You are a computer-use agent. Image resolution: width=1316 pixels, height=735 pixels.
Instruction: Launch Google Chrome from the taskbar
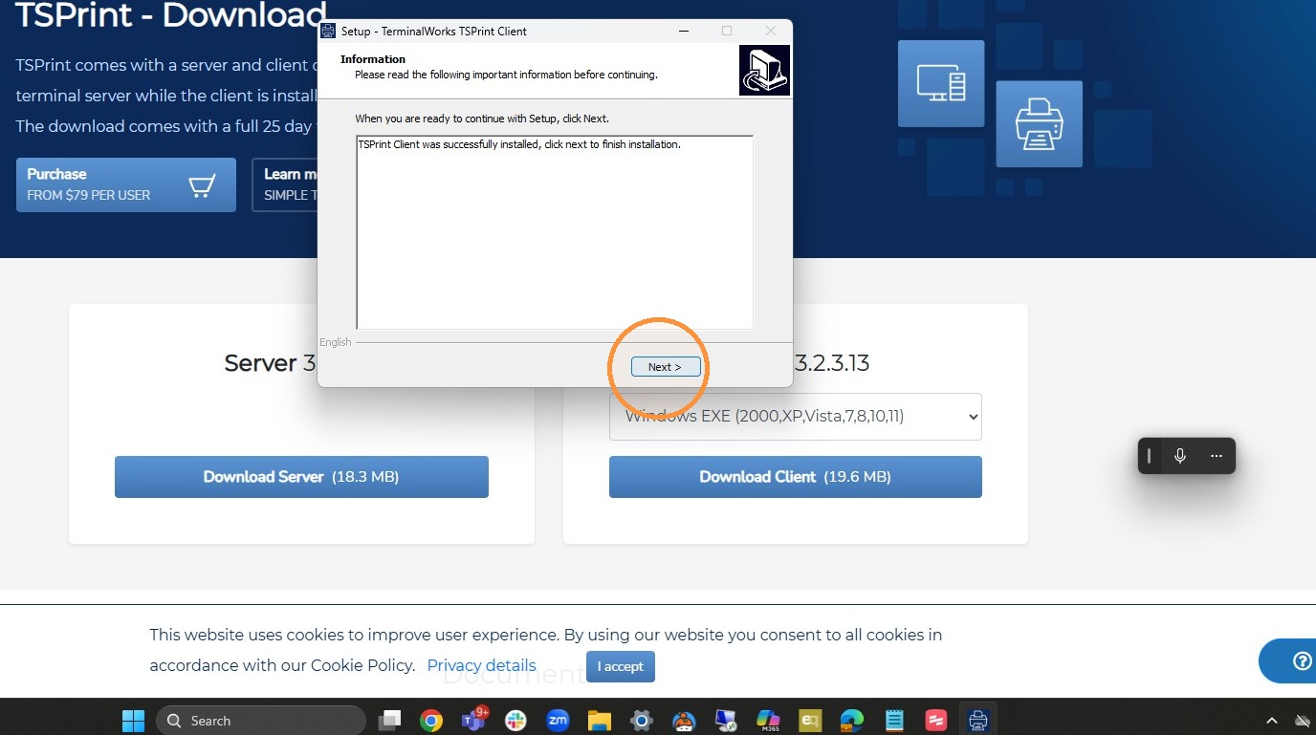coord(431,721)
